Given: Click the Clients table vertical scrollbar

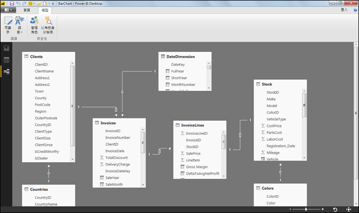Looking at the screenshot, I should pyautogui.click(x=72, y=105).
